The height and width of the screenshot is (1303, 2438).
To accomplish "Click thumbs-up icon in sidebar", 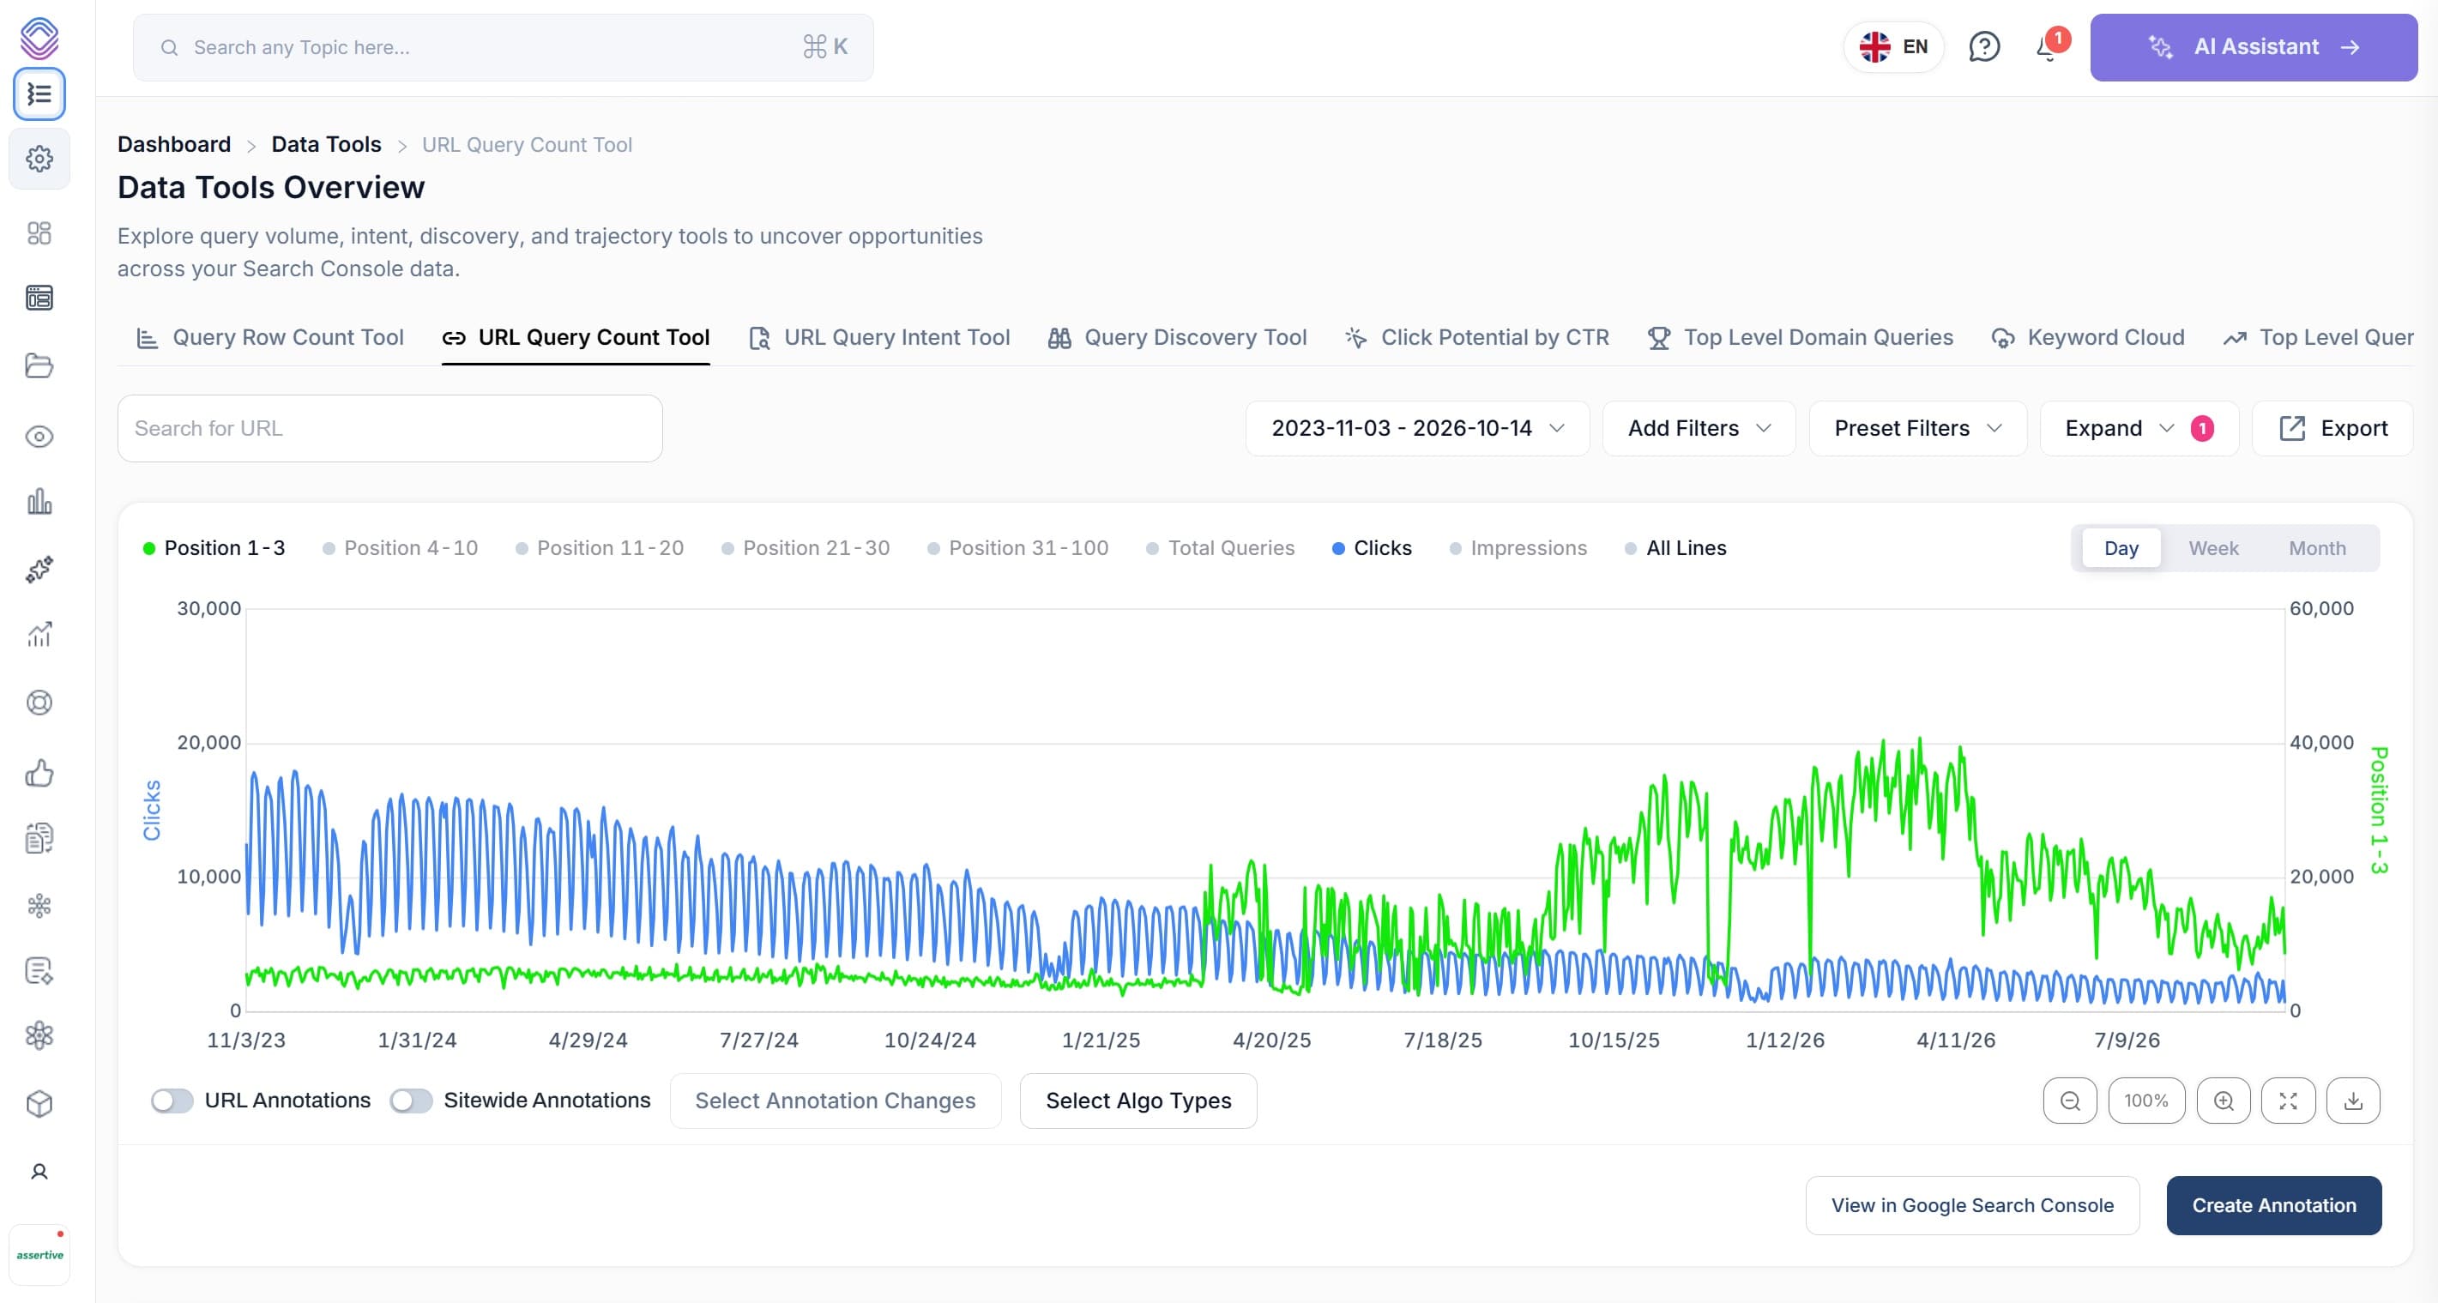I will point(39,773).
